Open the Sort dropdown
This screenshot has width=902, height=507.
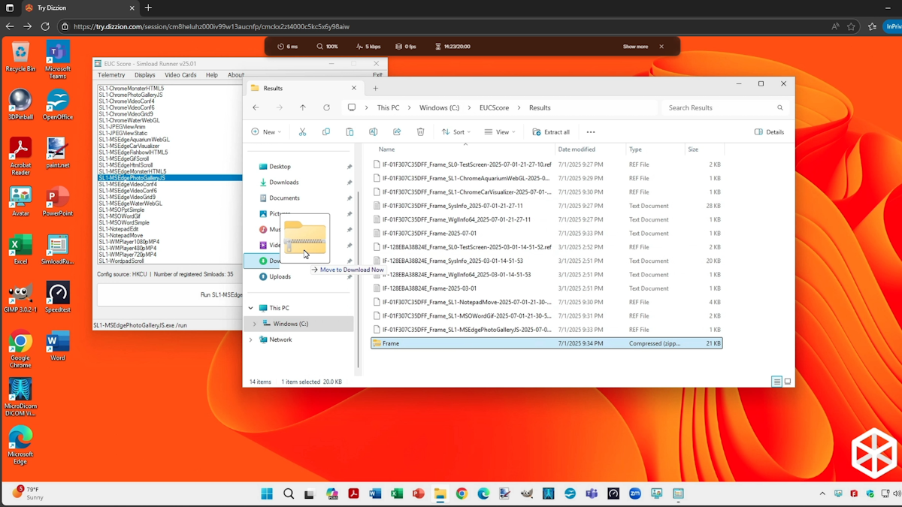tap(456, 132)
